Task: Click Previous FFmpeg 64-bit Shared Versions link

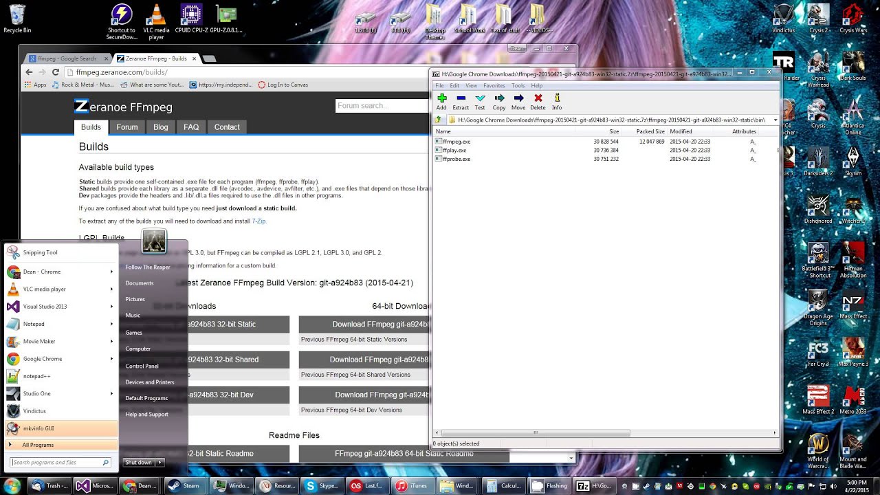Action: pyautogui.click(x=355, y=375)
